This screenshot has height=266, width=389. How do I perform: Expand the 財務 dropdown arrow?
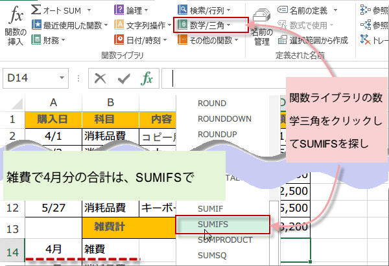(x=63, y=40)
